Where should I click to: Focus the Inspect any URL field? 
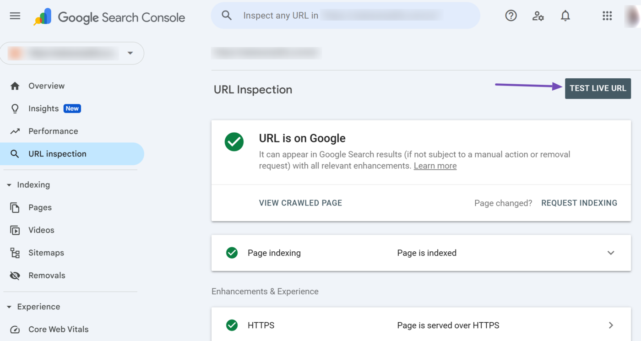pyautogui.click(x=343, y=16)
